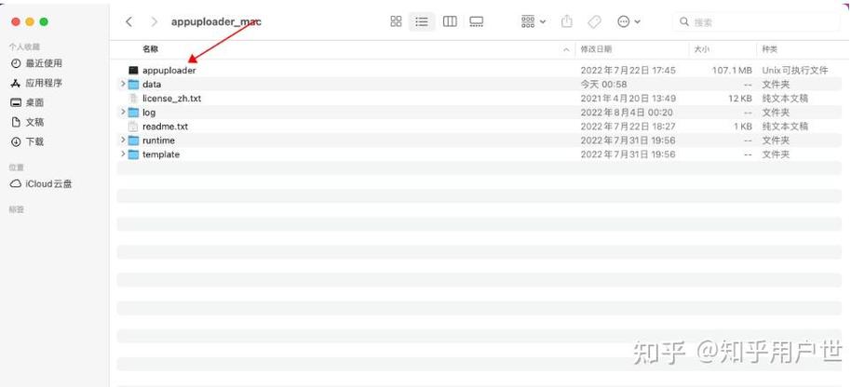Open the group-by dropdown in toolbar
865x387 pixels.
(x=533, y=21)
